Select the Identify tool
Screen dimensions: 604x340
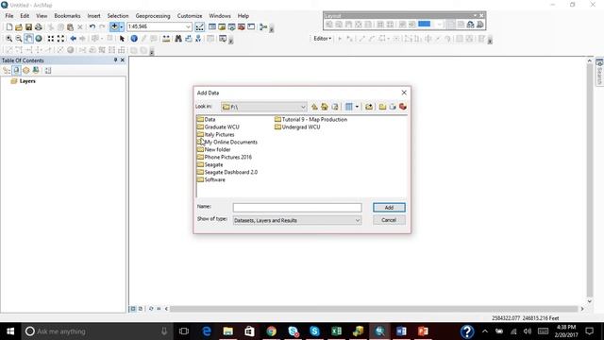134,39
